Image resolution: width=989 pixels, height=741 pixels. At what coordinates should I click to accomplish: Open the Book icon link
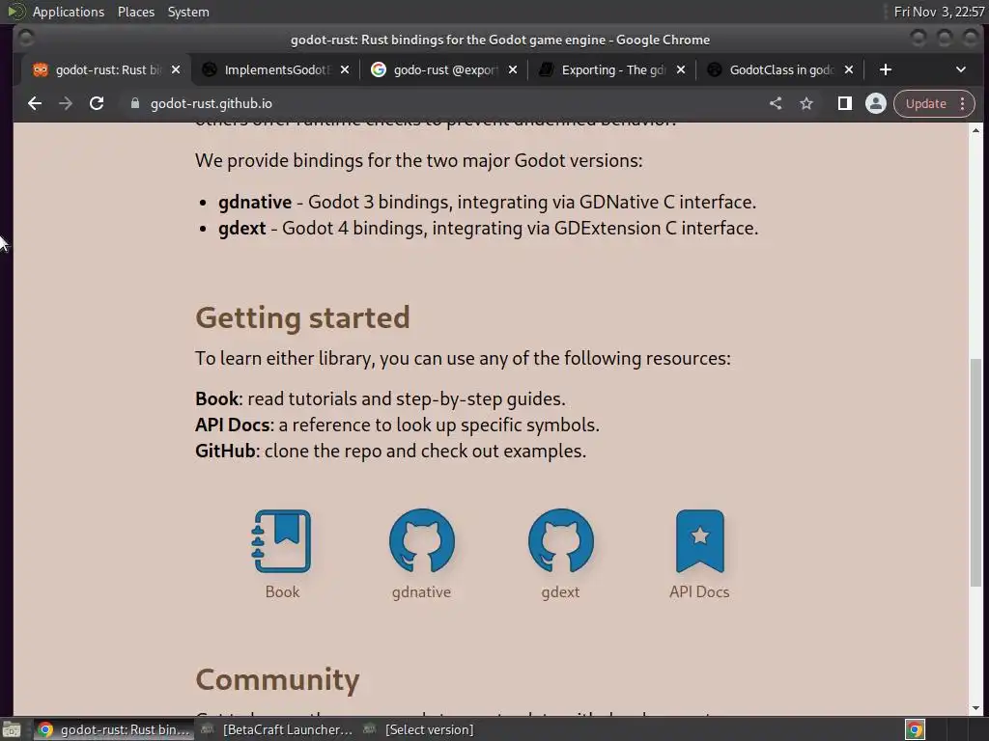tap(281, 541)
